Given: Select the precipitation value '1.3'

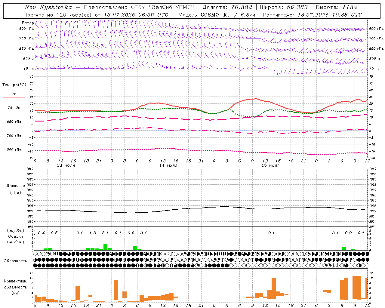Looking at the screenshot, I should coord(93,233).
